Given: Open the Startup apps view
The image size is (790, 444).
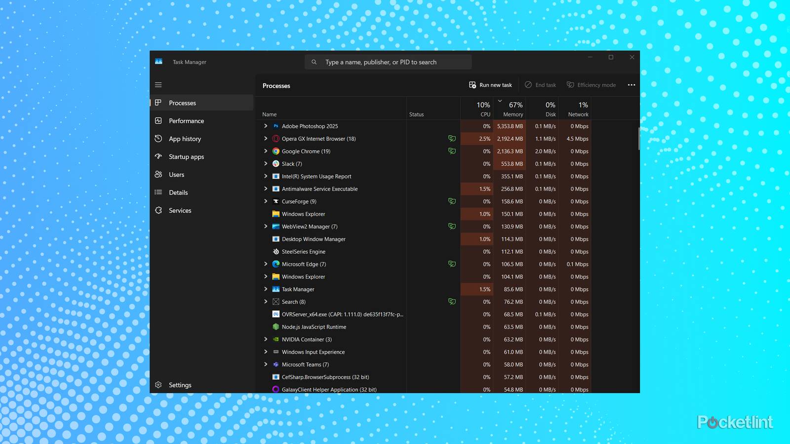Looking at the screenshot, I should (186, 156).
